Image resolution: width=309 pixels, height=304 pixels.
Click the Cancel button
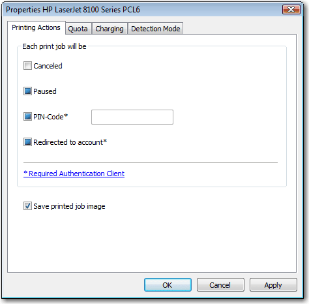[x=220, y=285]
